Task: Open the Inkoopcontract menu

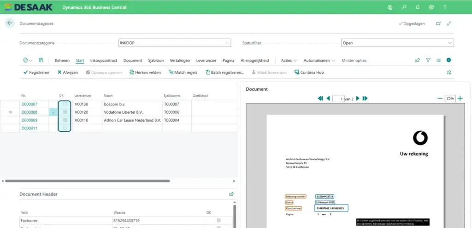Action: point(104,60)
